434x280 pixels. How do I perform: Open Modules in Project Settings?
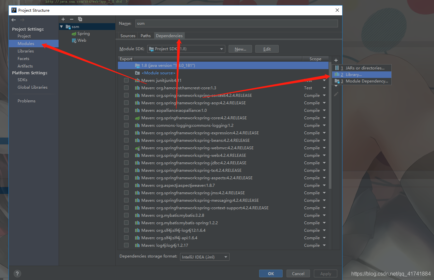(x=34, y=44)
